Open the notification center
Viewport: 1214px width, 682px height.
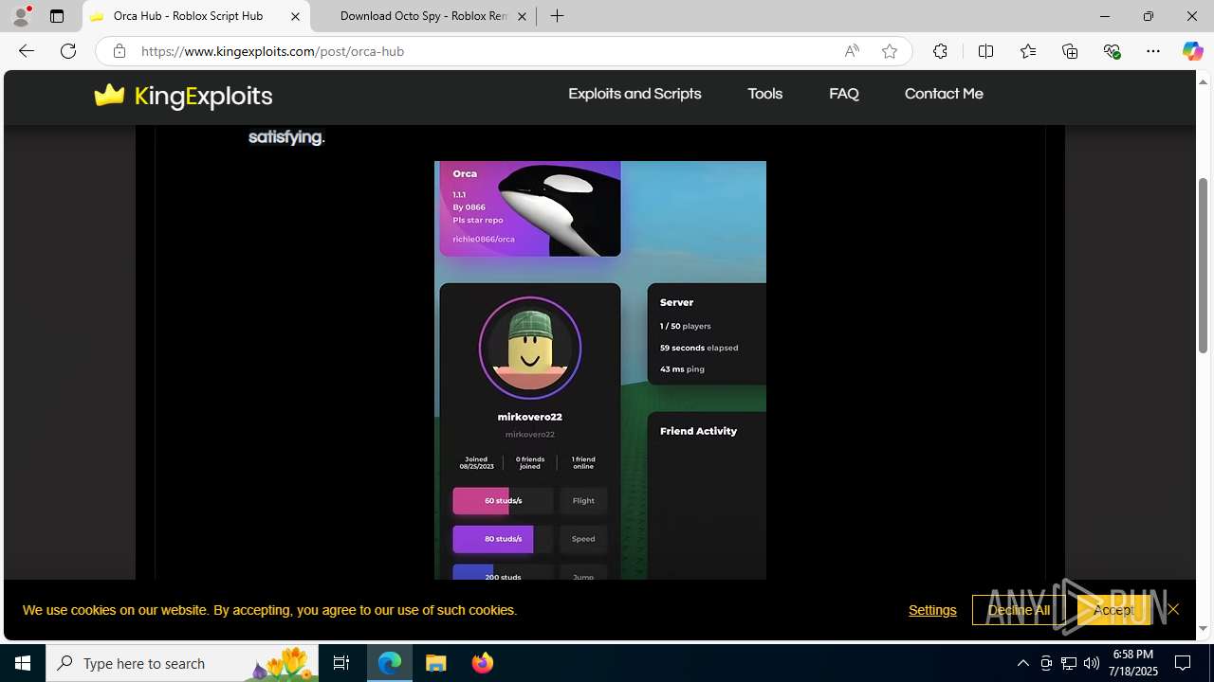coord(1184,663)
